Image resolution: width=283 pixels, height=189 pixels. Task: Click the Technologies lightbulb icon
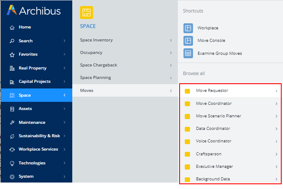coord(12,163)
